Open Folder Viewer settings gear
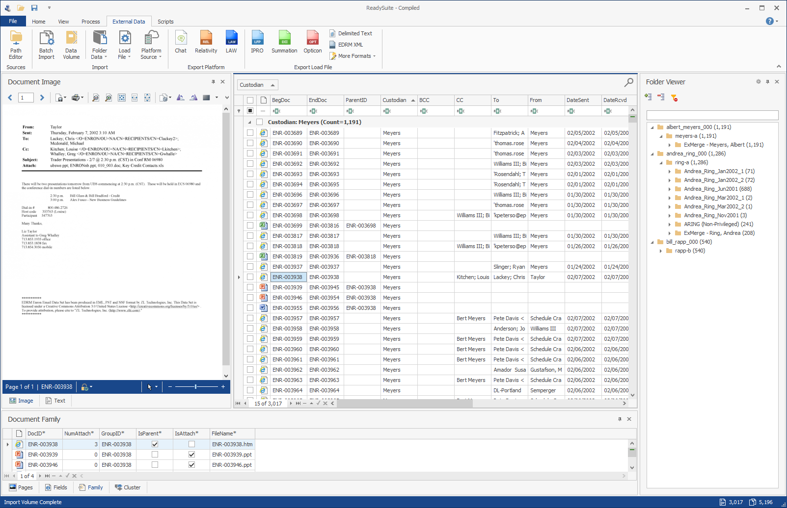 click(x=759, y=82)
